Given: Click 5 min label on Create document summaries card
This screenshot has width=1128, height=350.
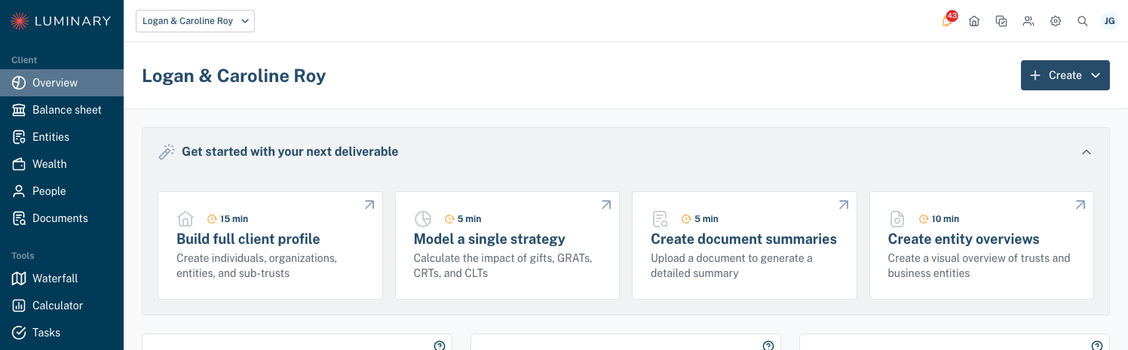Looking at the screenshot, I should point(707,219).
